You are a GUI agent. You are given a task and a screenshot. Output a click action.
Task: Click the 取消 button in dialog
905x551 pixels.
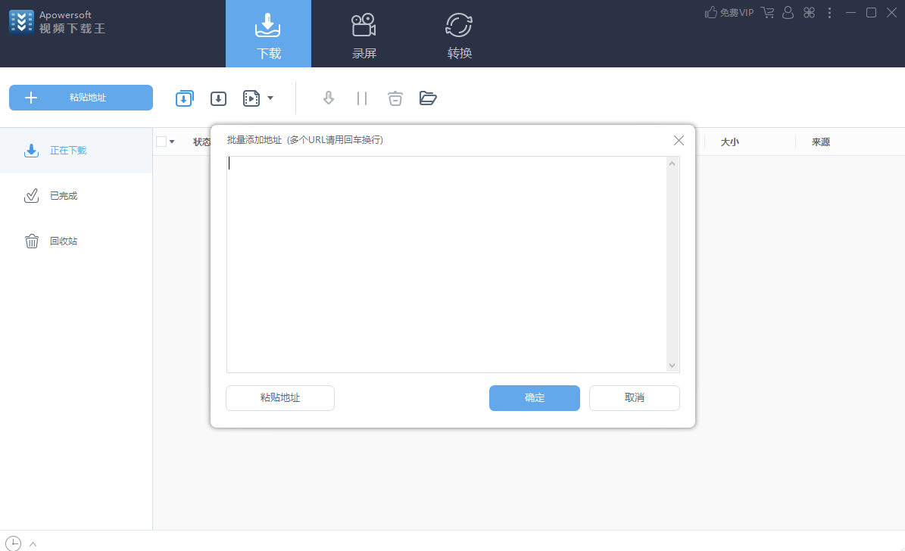[635, 398]
